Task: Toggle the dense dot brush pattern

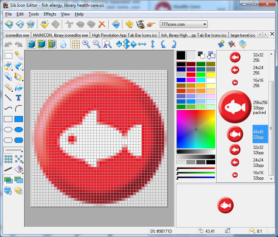Action: [x=8, y=159]
